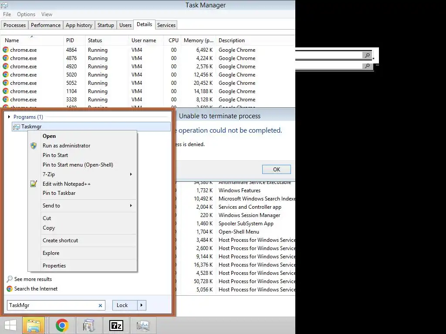Choose Copy from the context menu
446x334 pixels.
(x=82, y=228)
